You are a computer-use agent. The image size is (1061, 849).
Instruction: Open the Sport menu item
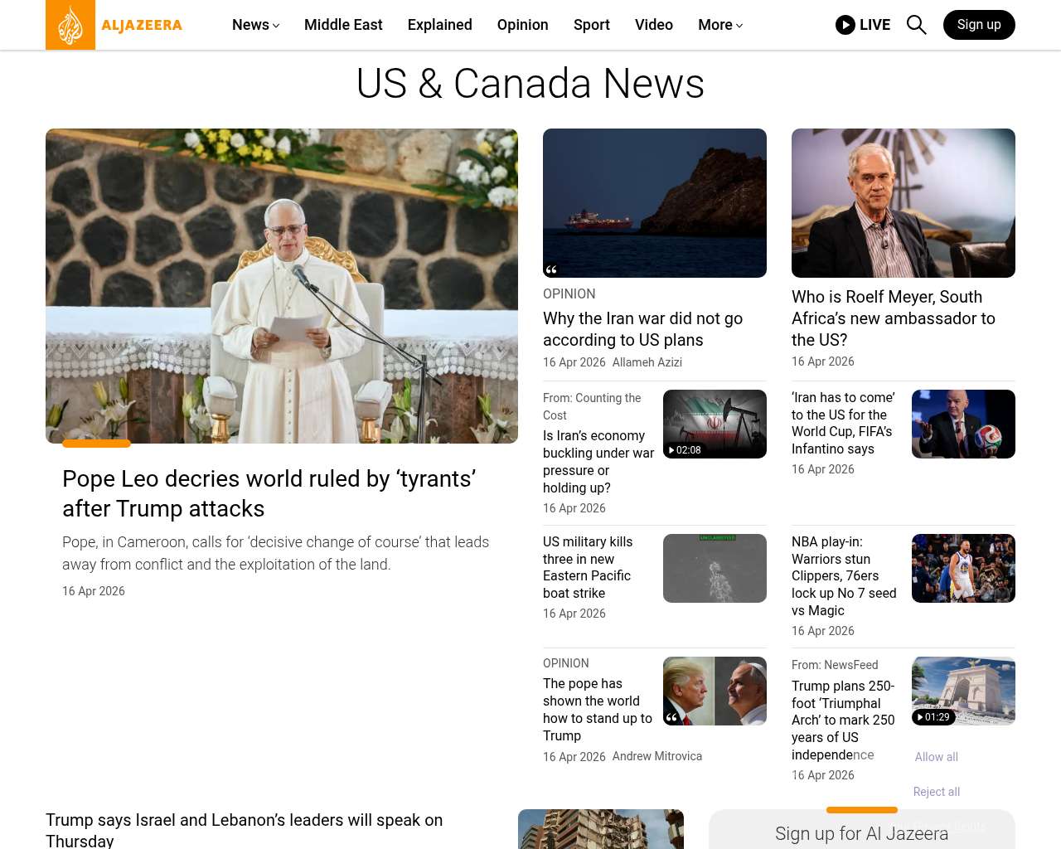click(591, 25)
